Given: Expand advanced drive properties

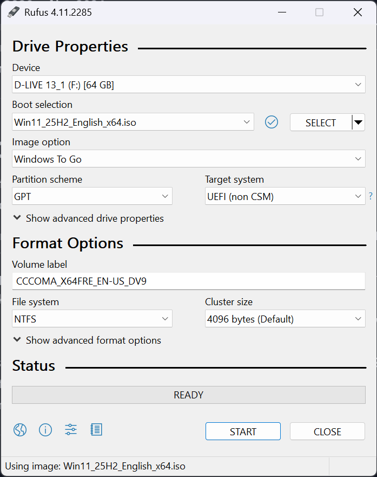Looking at the screenshot, I should coord(88,218).
